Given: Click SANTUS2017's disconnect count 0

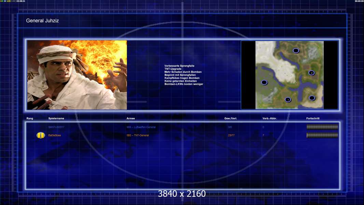Looking at the screenshot, I should tap(263, 127).
